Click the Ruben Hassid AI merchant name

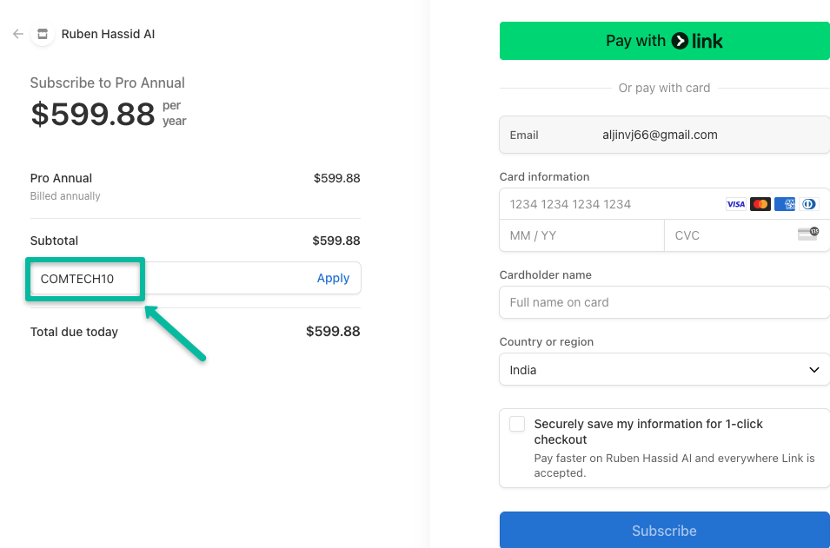108,34
